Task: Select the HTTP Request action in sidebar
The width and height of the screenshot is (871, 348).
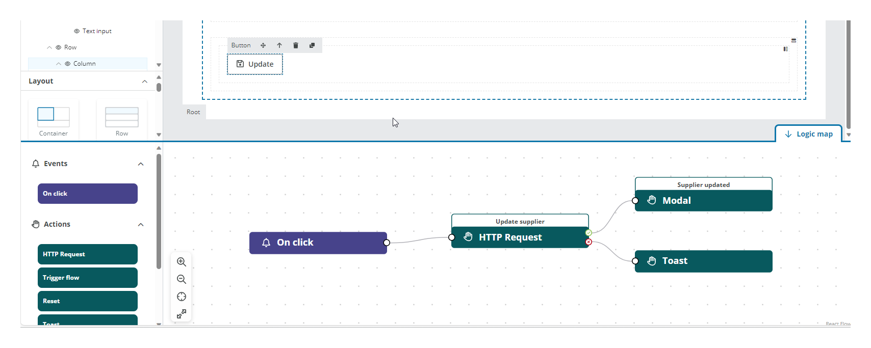Action: click(88, 254)
